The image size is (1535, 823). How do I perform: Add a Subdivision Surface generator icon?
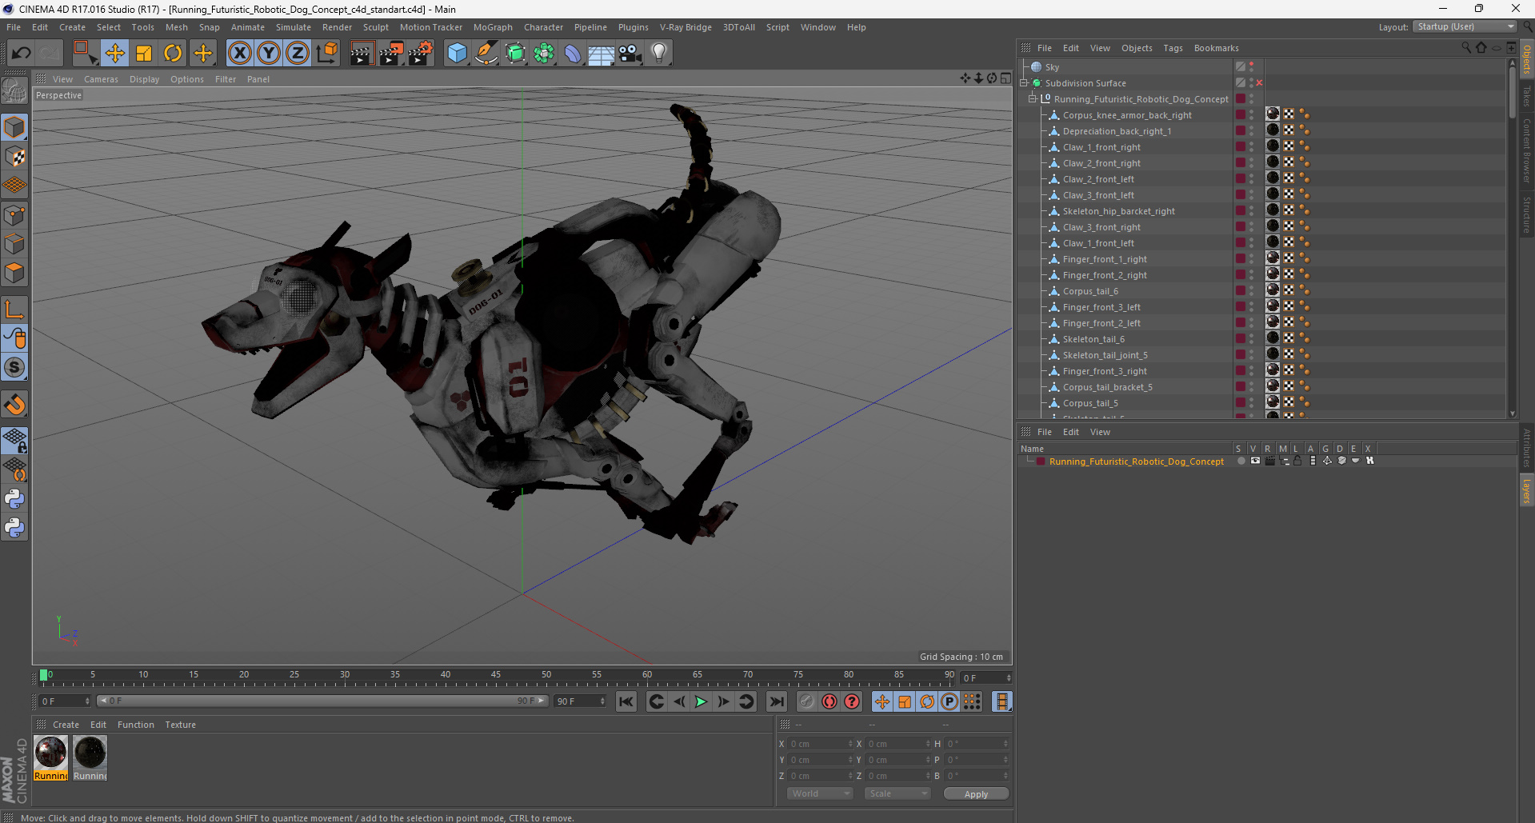(x=515, y=54)
